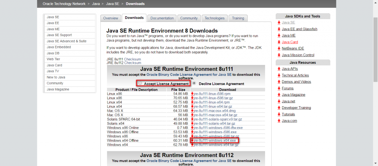This screenshot has height=166, width=378.
Task: Click the red arrow icon beside Demos and Videos
Action: (x=279, y=82)
